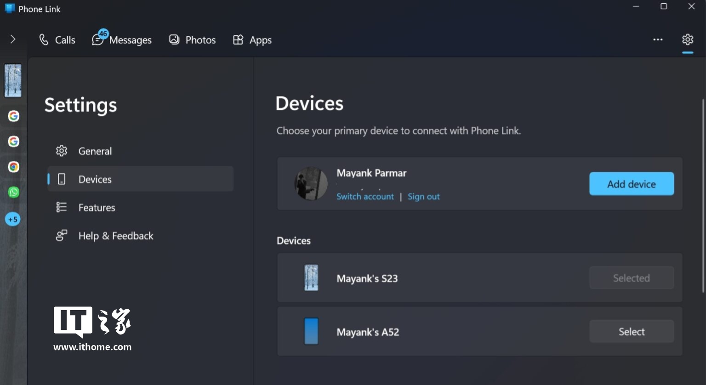This screenshot has height=385, width=706.
Task: Select Mayank's A52 as primary device
Action: click(631, 331)
